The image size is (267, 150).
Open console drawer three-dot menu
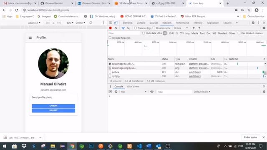110,86
